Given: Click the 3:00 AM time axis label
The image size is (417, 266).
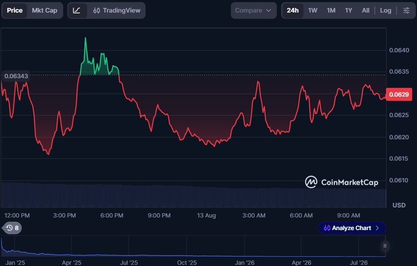Looking at the screenshot, I should [x=254, y=215].
